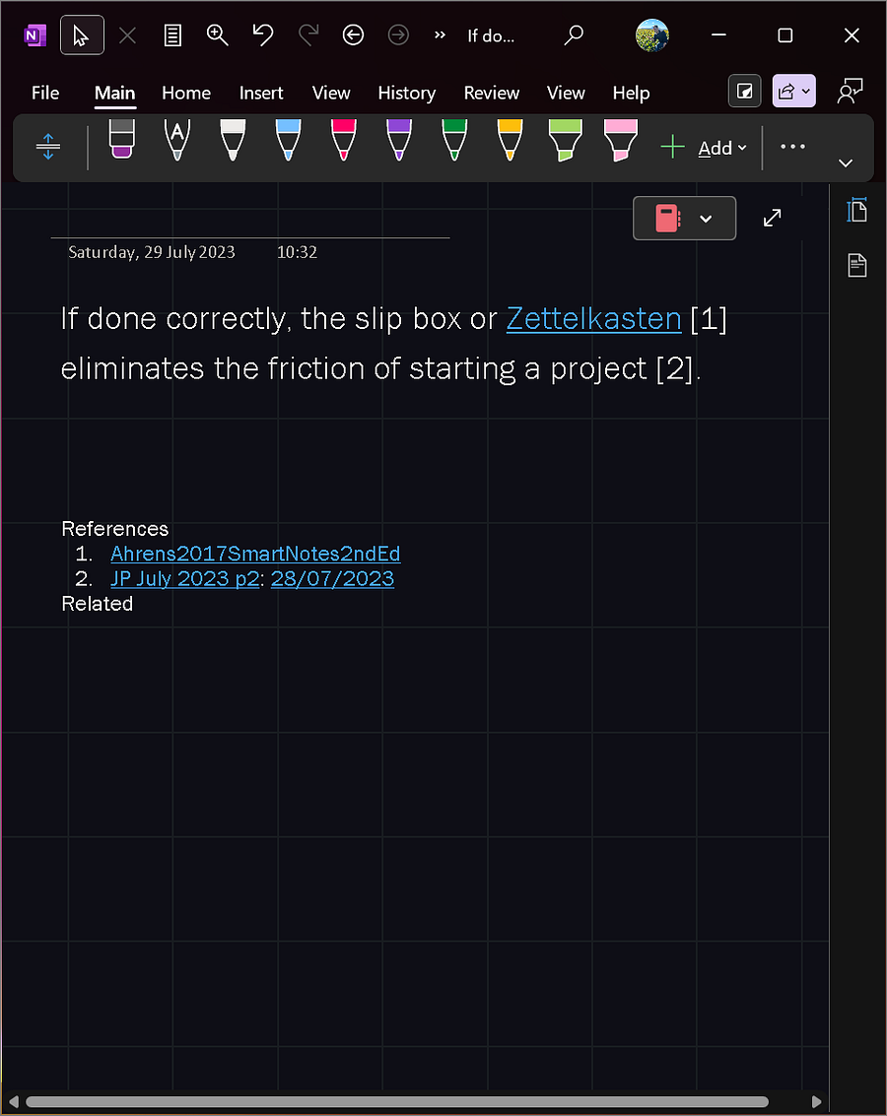This screenshot has height=1116, width=887.
Task: Select the white pen
Action: pos(233,140)
